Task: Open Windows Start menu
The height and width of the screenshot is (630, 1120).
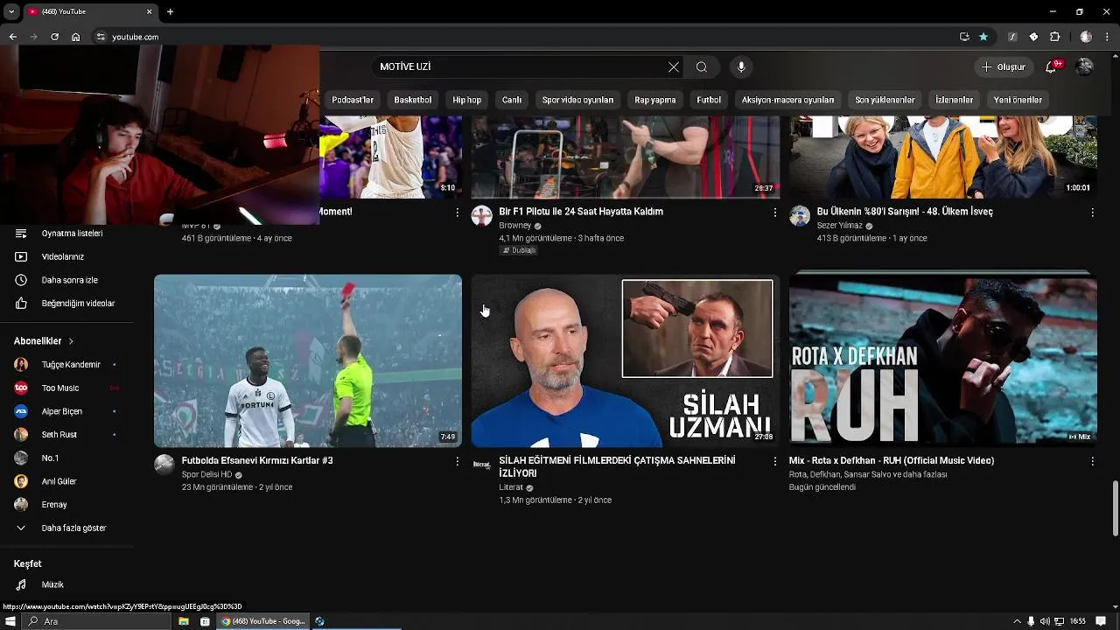Action: click(11, 621)
